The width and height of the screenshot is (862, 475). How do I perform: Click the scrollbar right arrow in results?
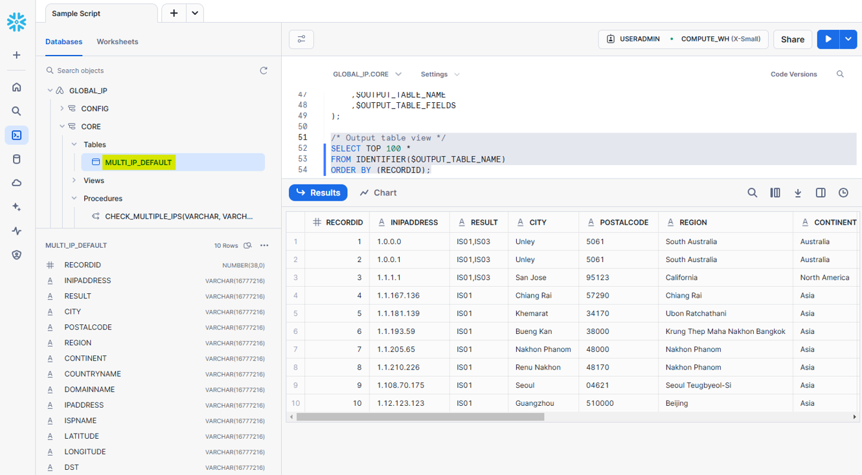(x=854, y=417)
